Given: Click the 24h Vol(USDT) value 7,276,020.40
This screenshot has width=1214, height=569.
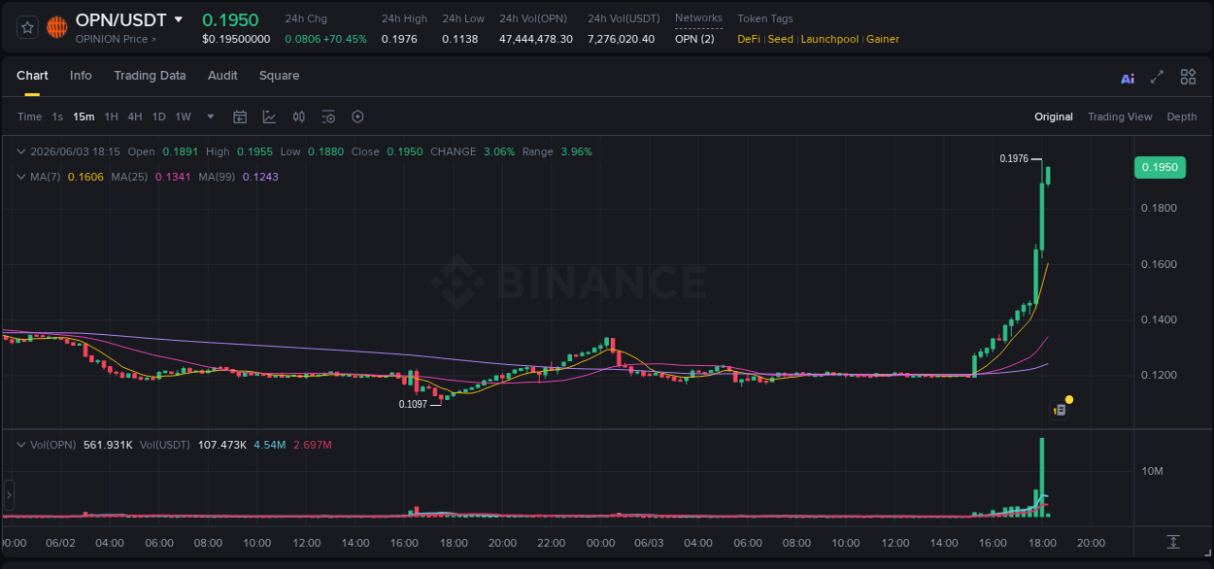Looking at the screenshot, I should click(x=622, y=39).
